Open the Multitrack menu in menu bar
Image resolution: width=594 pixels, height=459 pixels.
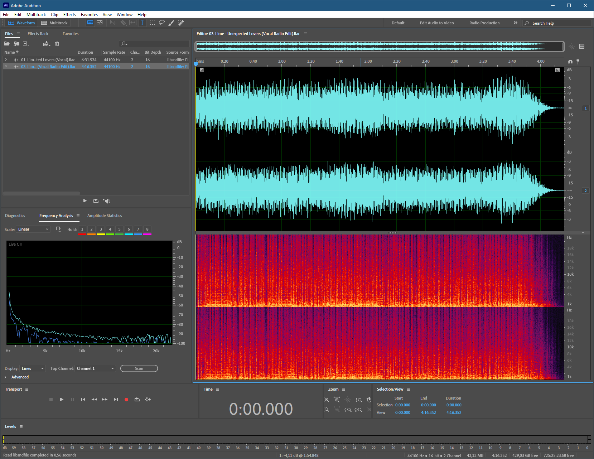(x=36, y=15)
